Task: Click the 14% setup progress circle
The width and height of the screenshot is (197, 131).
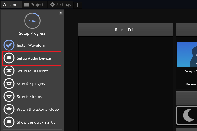Action: 32,21
